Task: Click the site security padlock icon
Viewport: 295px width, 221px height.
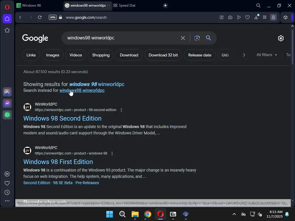Action: (60, 17)
